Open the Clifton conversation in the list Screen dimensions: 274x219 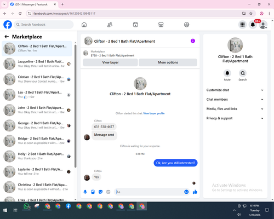(x=37, y=48)
